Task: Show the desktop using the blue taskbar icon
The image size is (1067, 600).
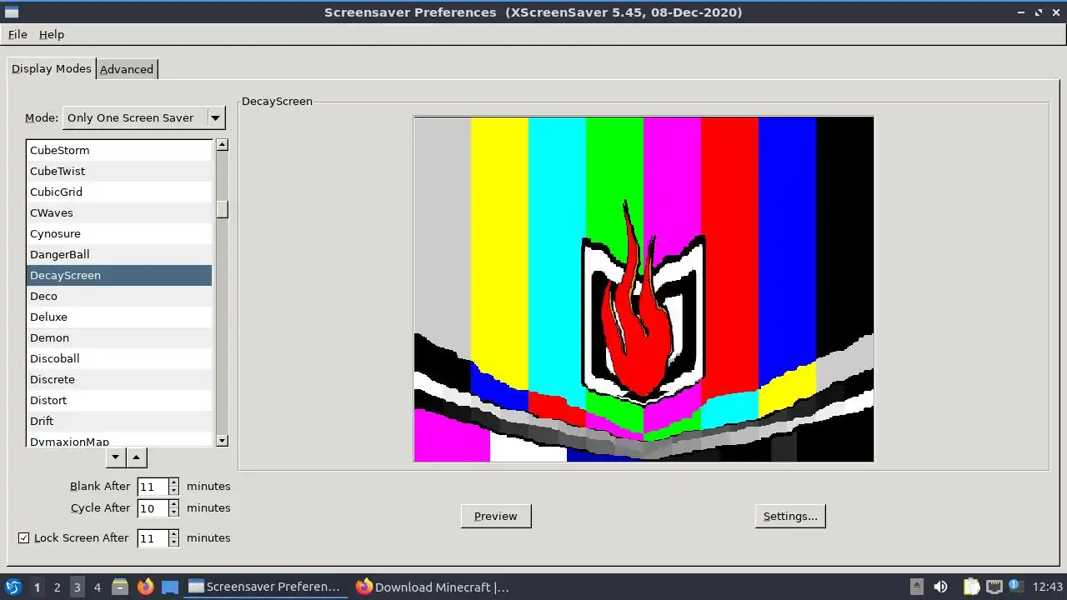Action: click(170, 587)
